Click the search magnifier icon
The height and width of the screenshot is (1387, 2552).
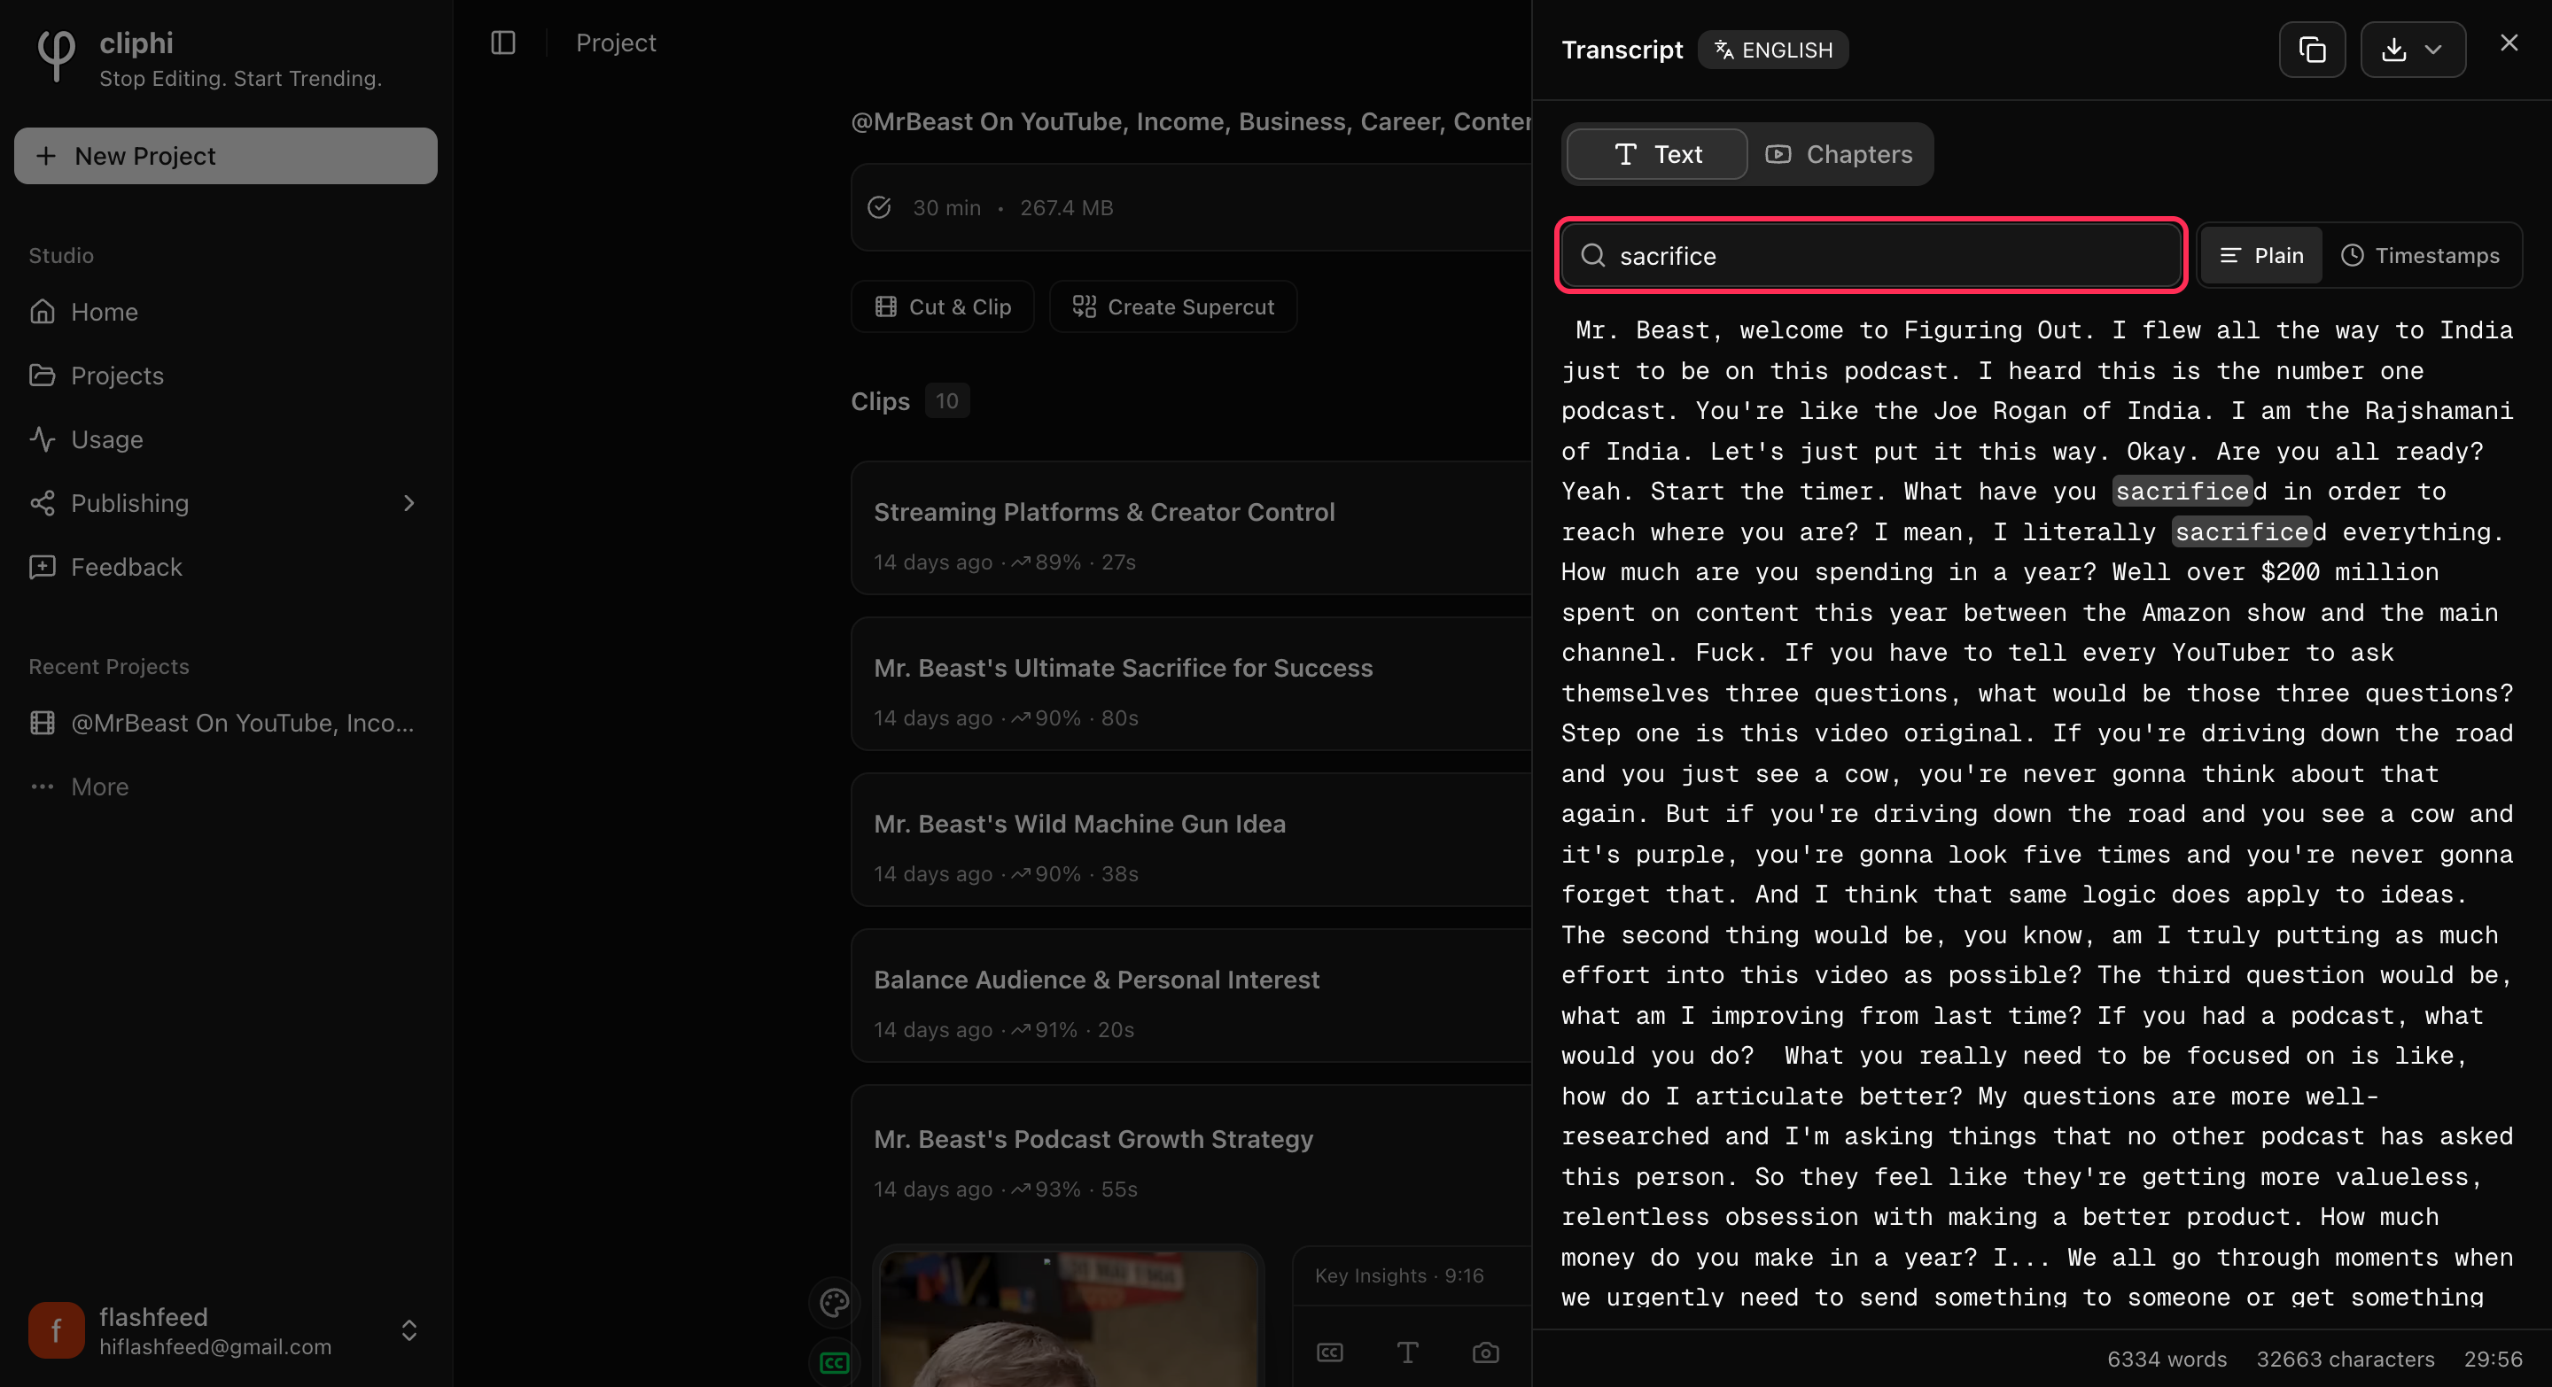[x=1593, y=255]
